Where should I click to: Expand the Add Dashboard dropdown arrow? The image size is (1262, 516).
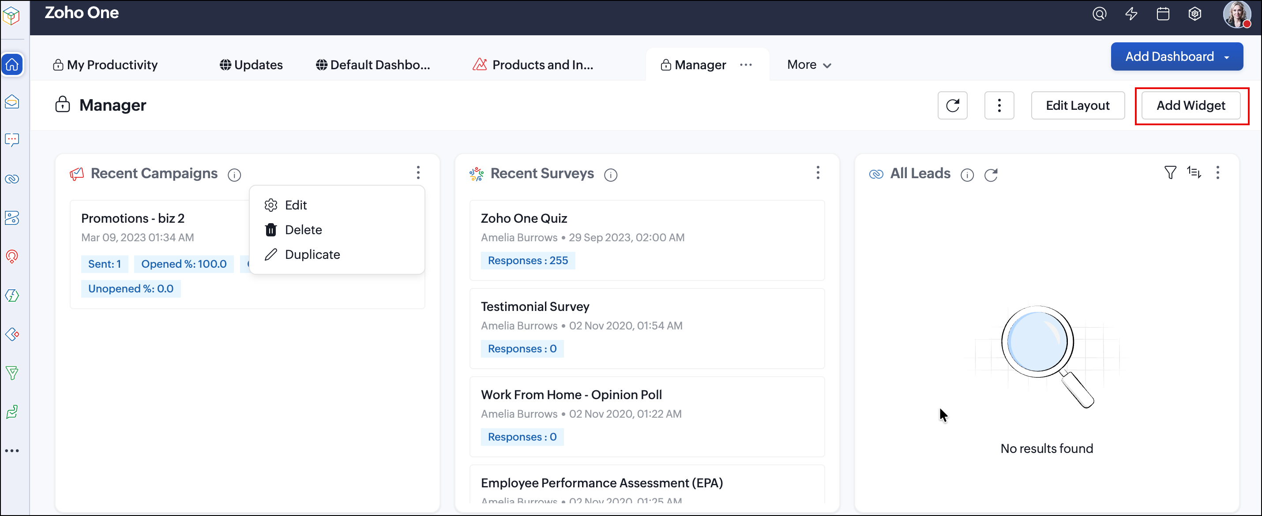point(1227,57)
